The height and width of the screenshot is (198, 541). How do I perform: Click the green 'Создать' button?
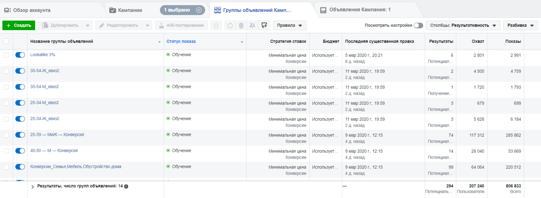tap(19, 26)
